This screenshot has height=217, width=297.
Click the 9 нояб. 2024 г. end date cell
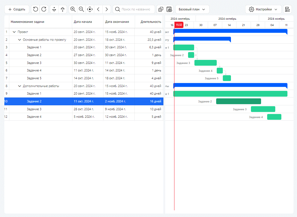[x=119, y=109]
